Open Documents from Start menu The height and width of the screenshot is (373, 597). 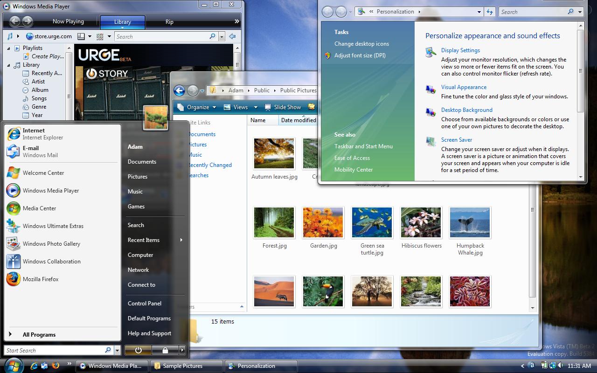(x=142, y=162)
